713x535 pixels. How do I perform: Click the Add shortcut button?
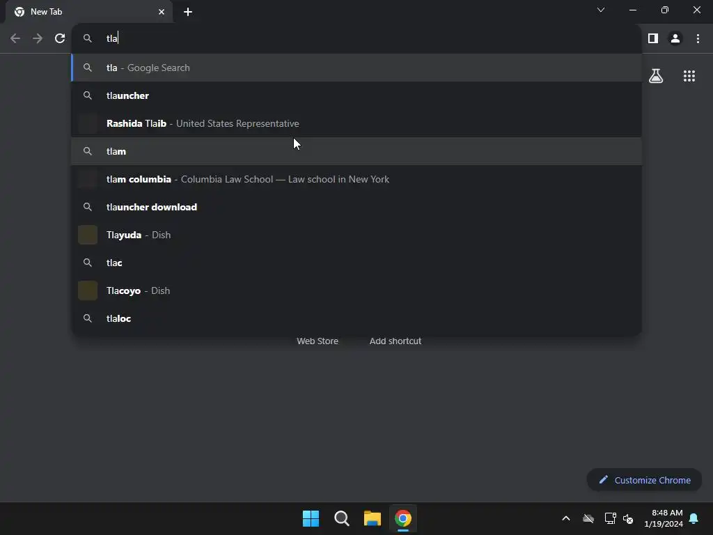tap(395, 341)
